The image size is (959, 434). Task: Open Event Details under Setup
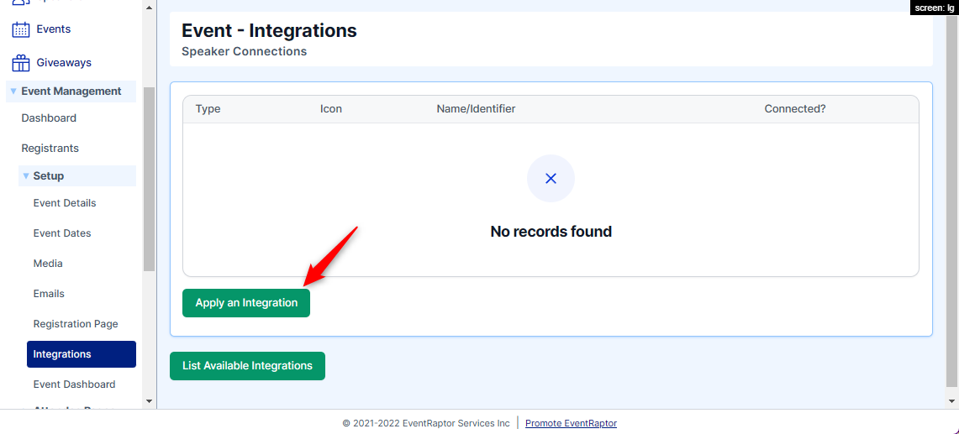(x=65, y=203)
